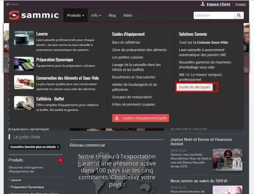Click the France globe icon

[x=7, y=4]
